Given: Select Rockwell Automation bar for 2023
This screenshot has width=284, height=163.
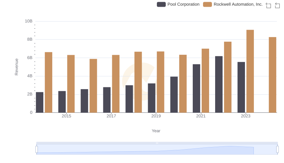Looking at the screenshot, I should point(250,71).
